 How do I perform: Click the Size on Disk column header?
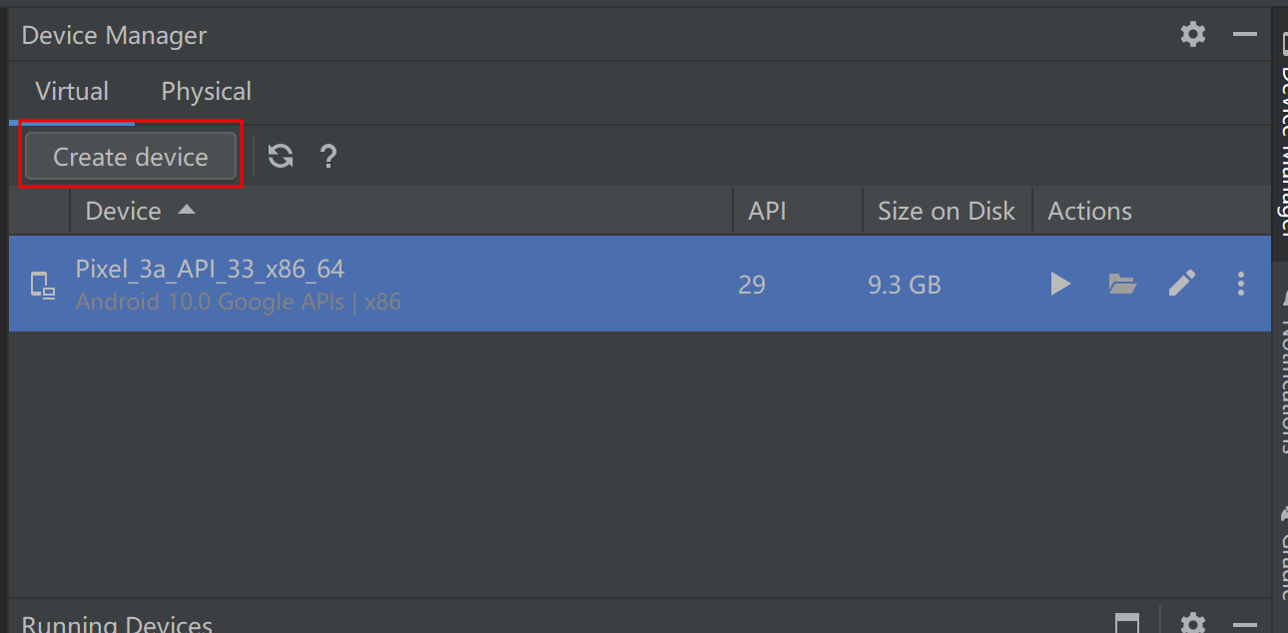(x=946, y=211)
